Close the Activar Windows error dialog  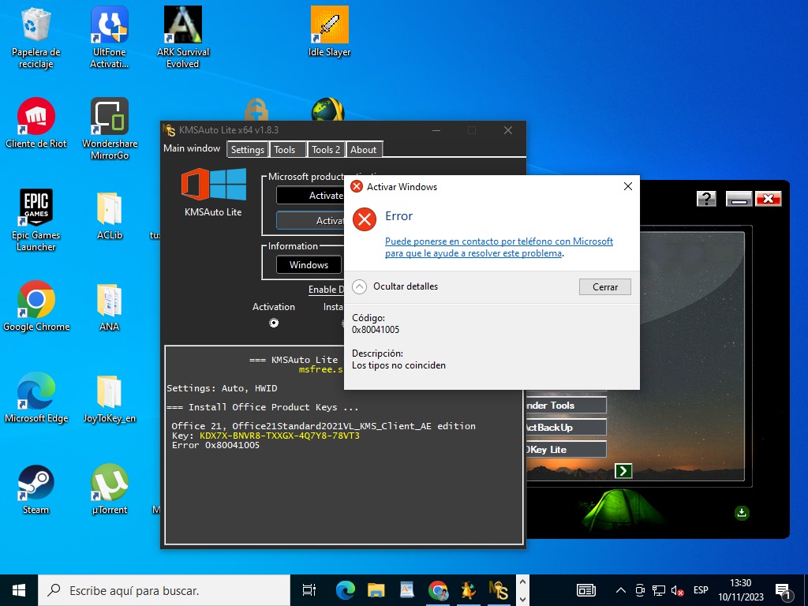click(x=627, y=186)
